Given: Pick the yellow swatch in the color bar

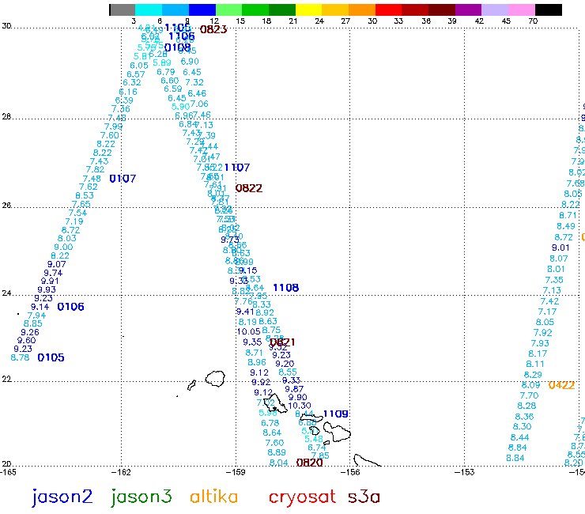Looking at the screenshot, I should 308,9.
